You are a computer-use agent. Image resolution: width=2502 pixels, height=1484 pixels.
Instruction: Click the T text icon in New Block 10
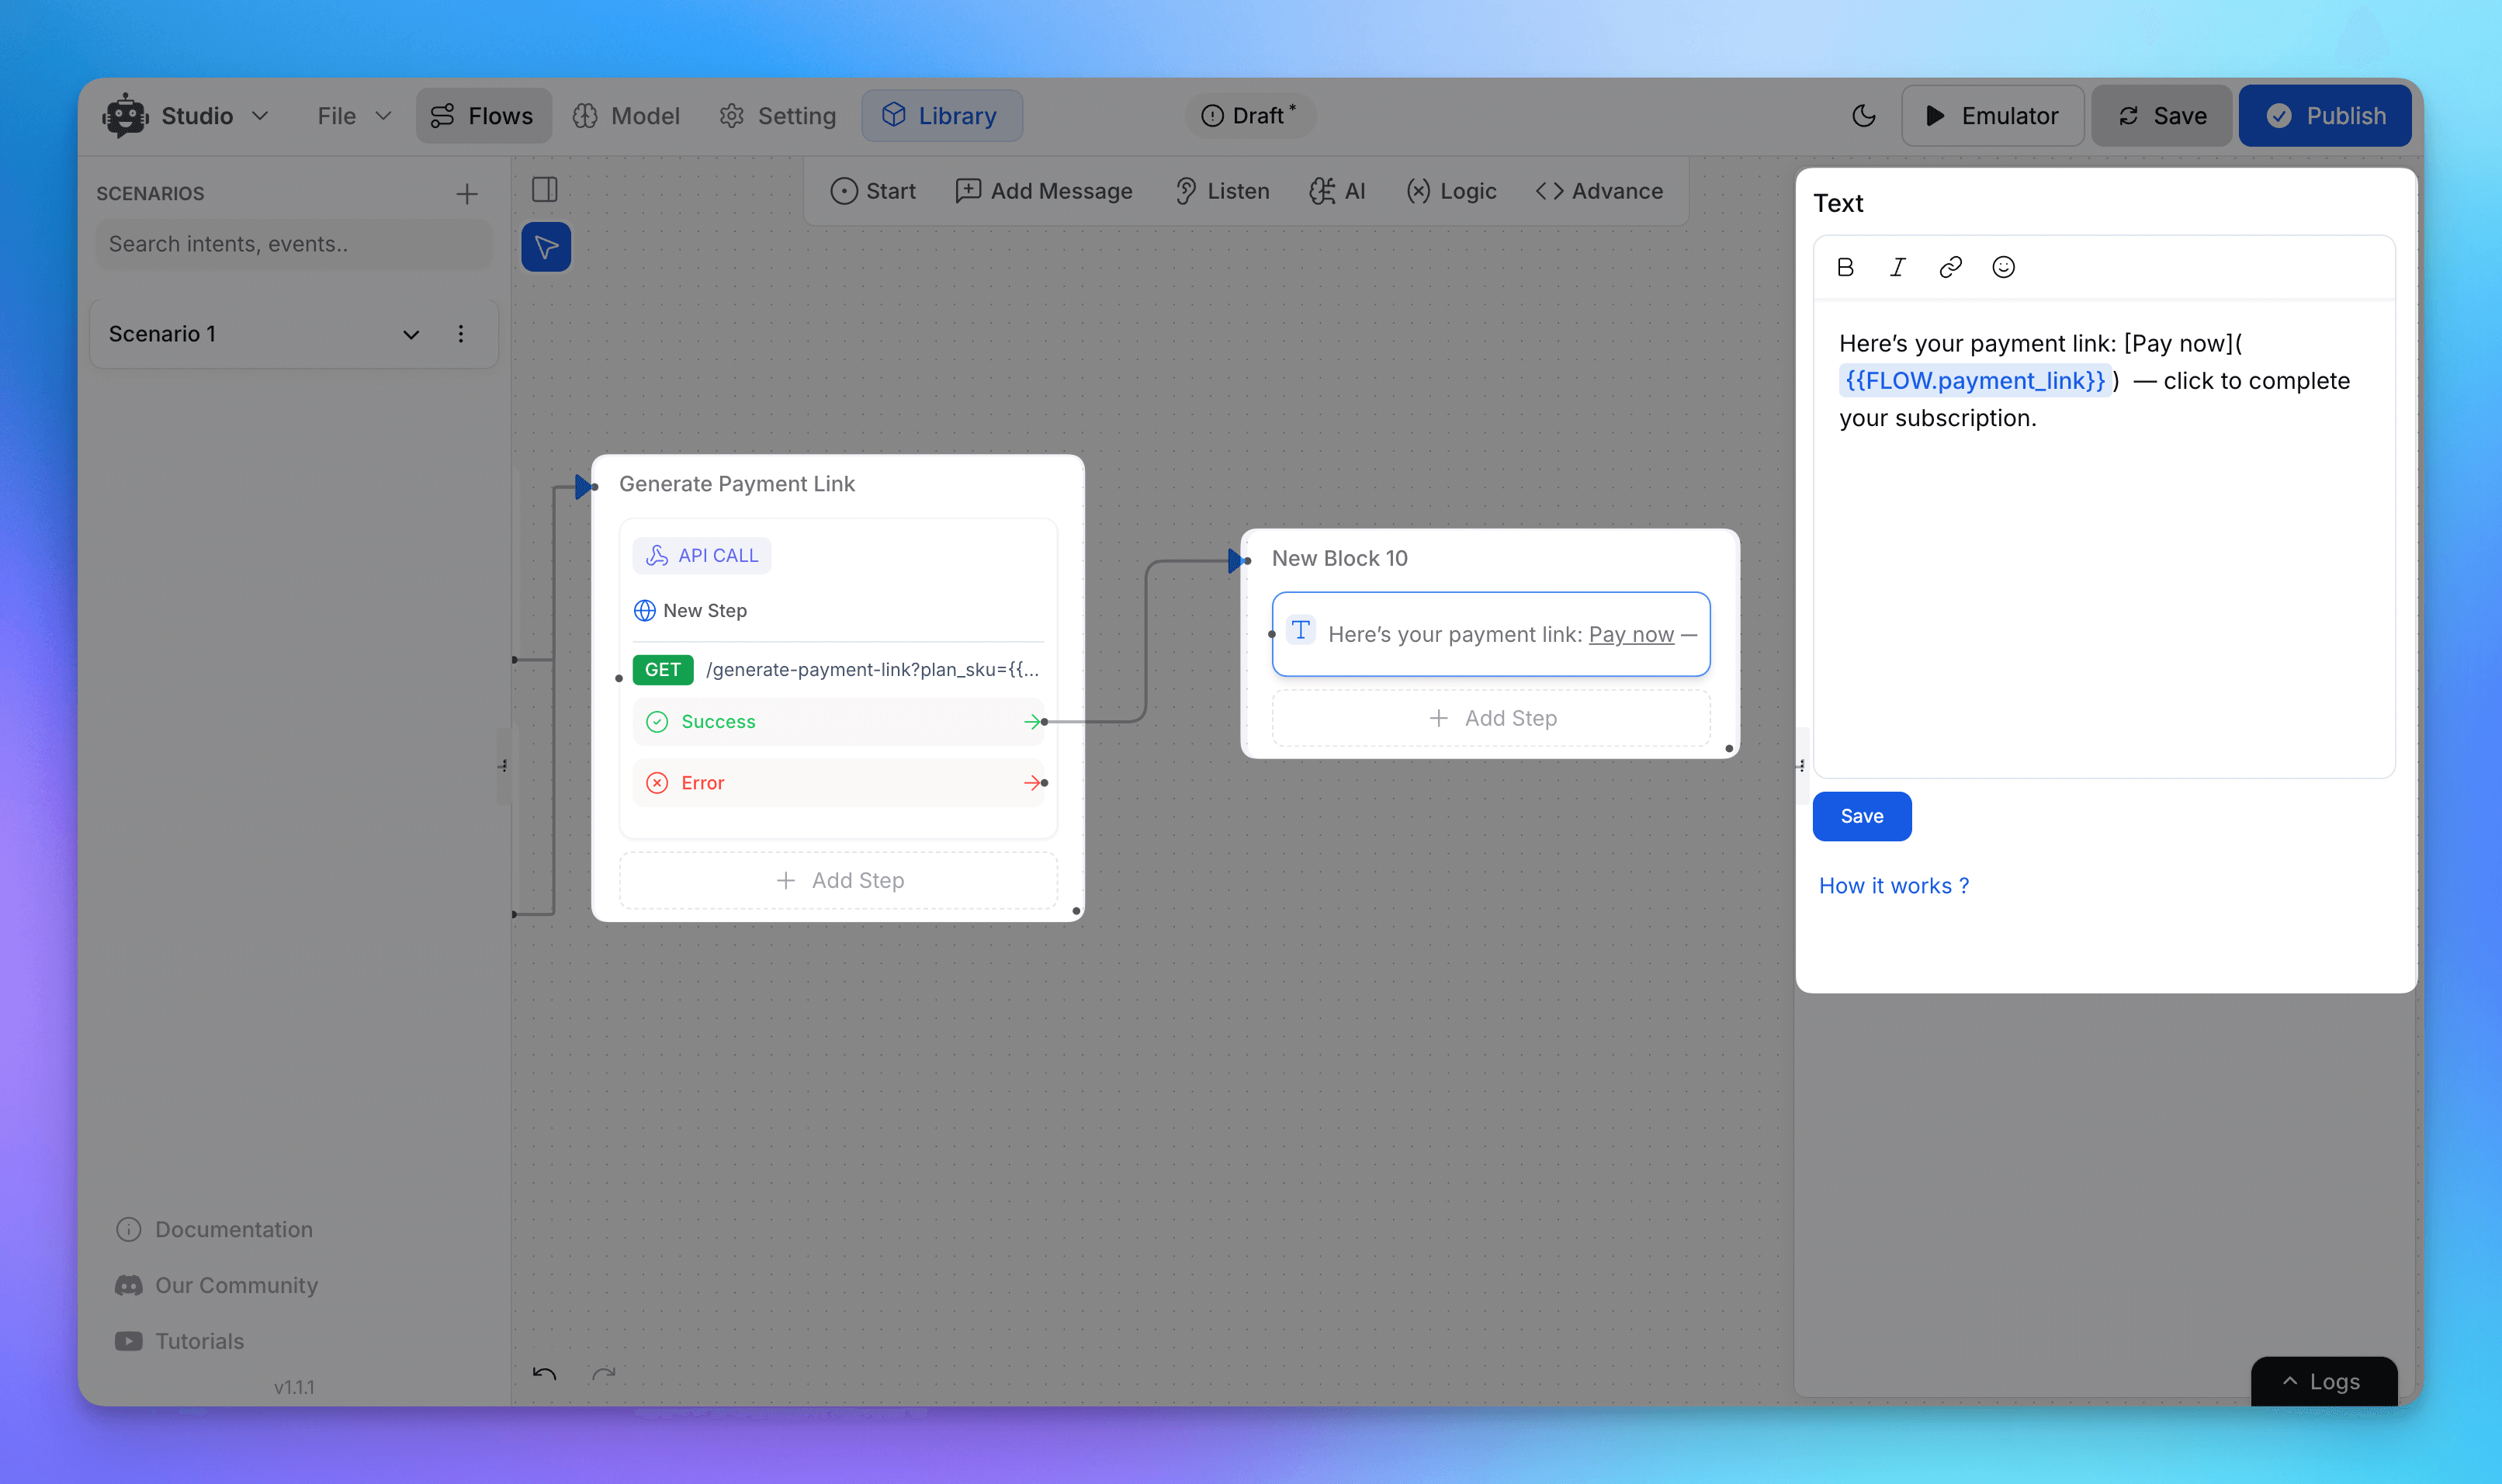(1301, 630)
